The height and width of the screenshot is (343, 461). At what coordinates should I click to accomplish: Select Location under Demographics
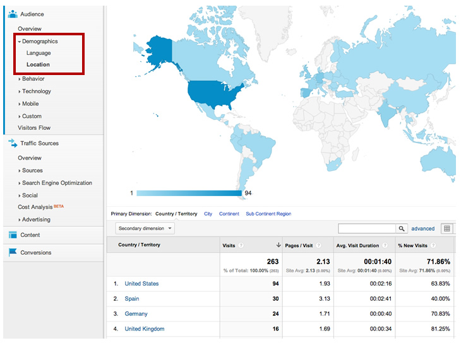[38, 64]
